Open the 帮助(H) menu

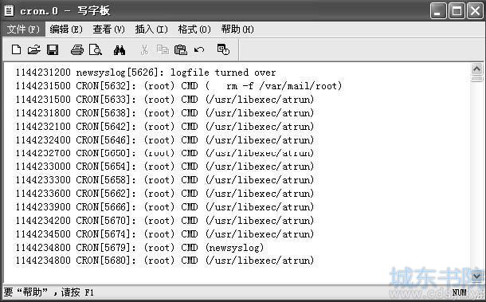click(237, 29)
